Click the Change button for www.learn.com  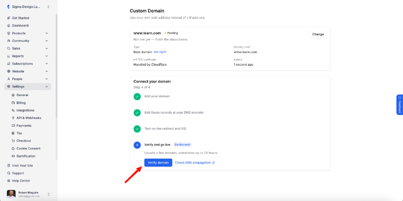click(318, 34)
